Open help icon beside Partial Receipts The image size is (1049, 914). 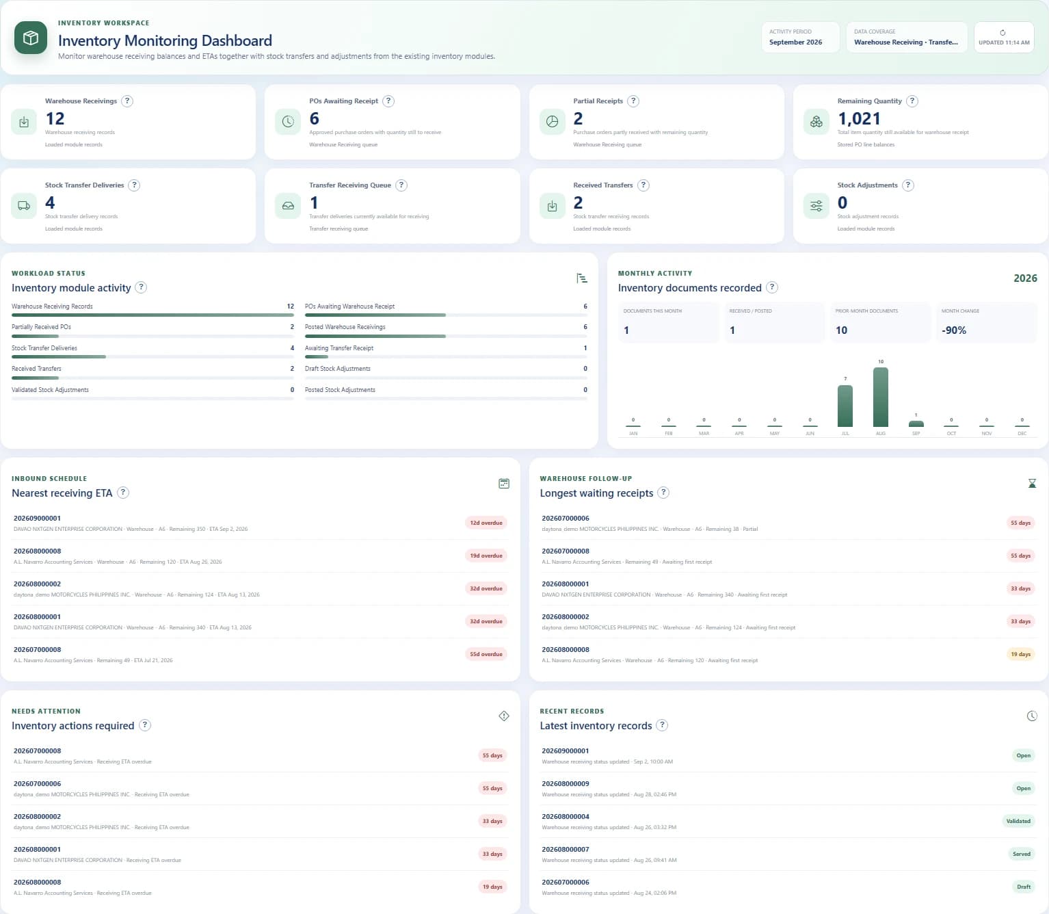(x=633, y=101)
